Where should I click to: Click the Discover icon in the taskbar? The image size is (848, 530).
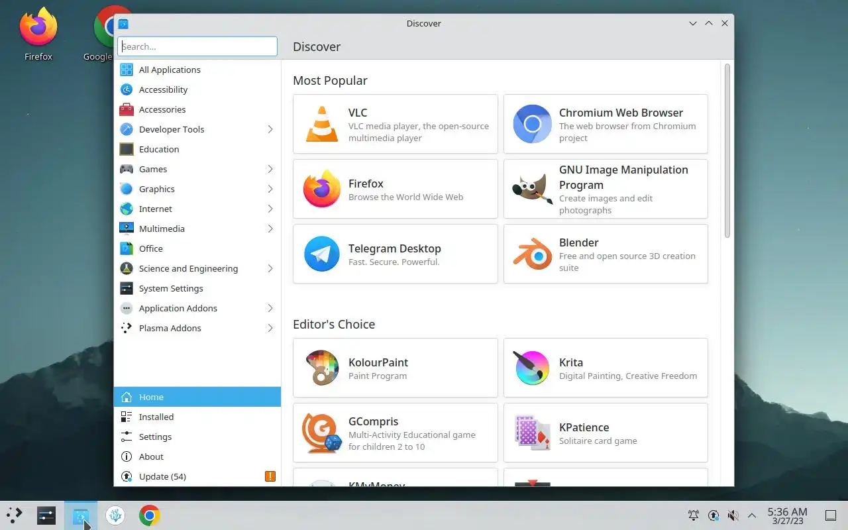click(x=81, y=515)
